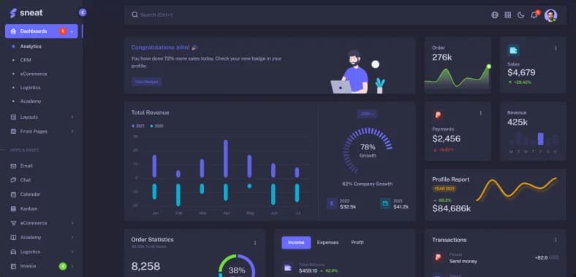Switch to the Profit tab
Viewport: 576px width, 277px height.
[x=357, y=243]
